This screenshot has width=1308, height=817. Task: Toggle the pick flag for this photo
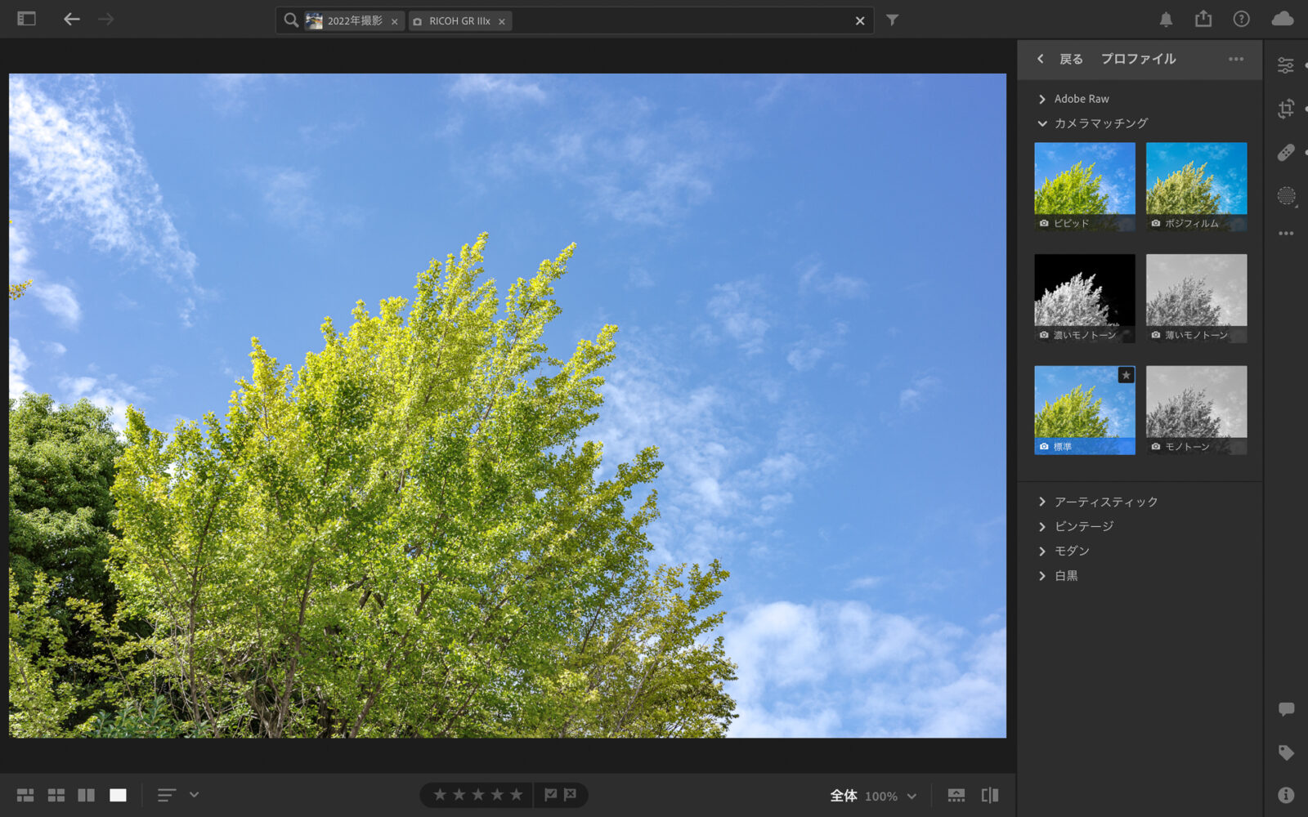click(x=549, y=794)
